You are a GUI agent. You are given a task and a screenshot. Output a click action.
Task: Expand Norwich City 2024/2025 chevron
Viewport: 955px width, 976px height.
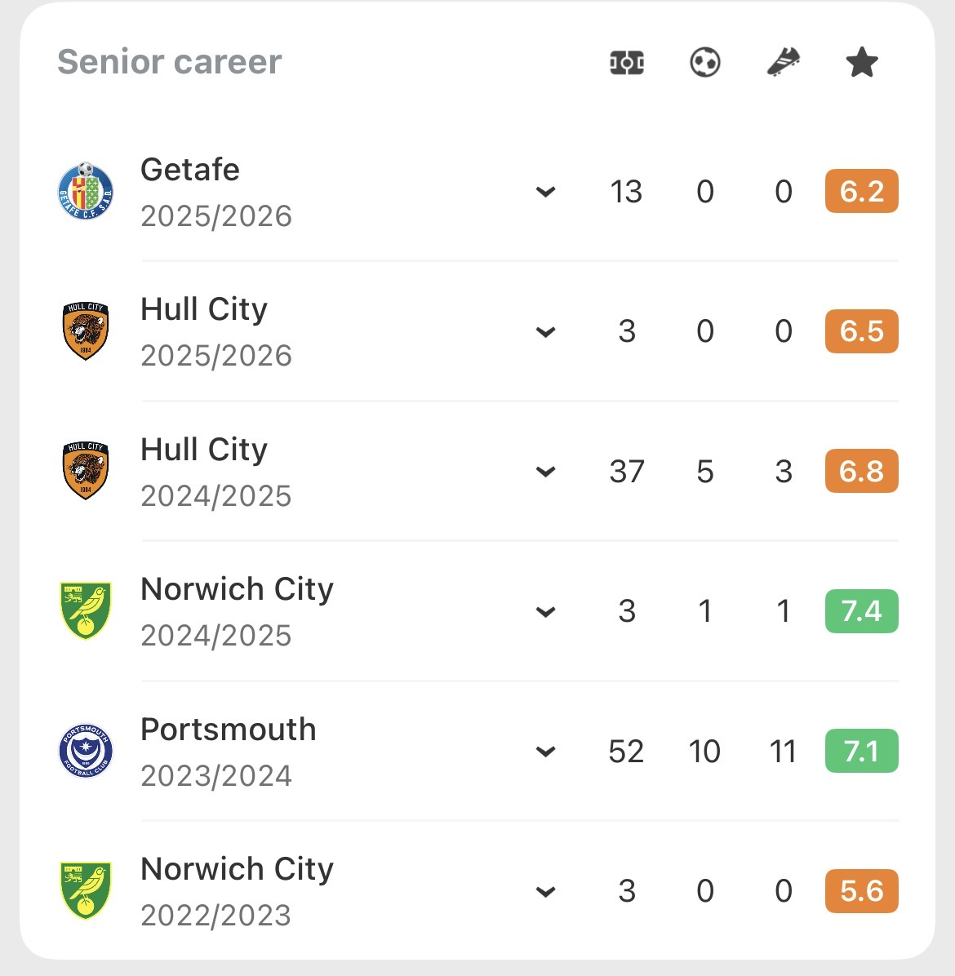coord(545,611)
